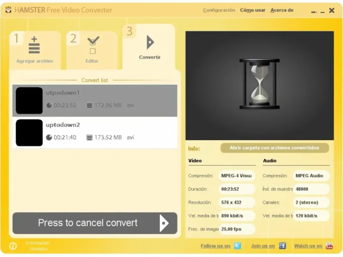Select the uptodown2 file name
343x257 pixels.
(x=63, y=125)
